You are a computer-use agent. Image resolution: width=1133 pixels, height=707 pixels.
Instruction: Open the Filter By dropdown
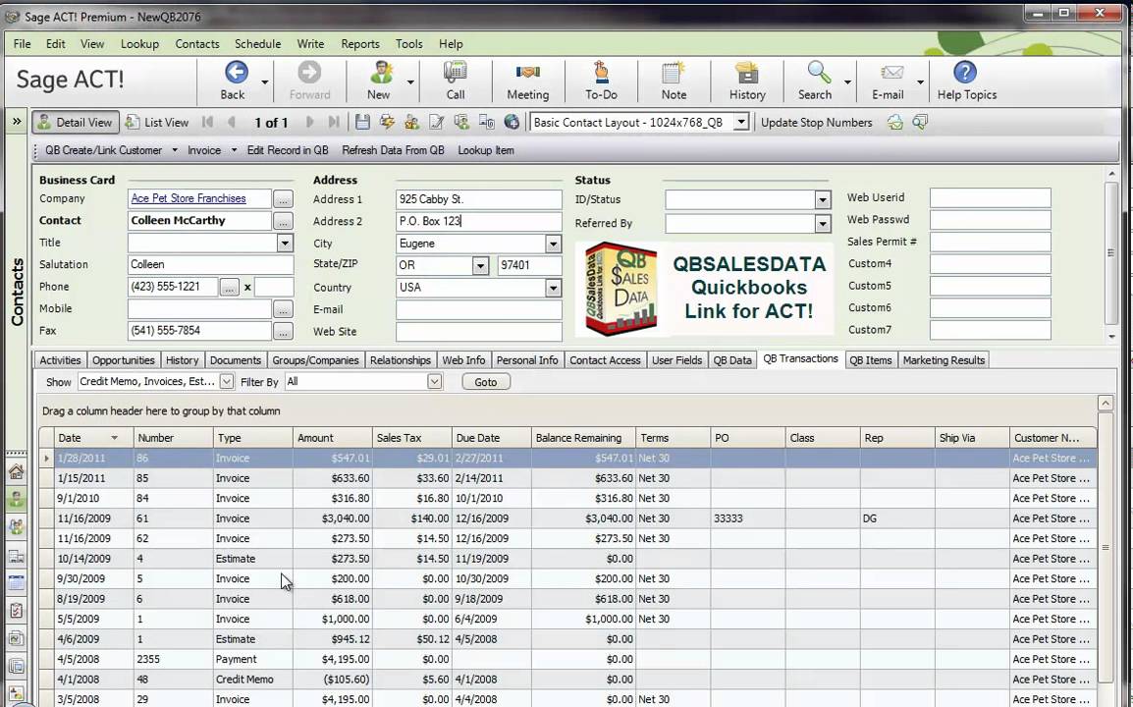pyautogui.click(x=434, y=382)
